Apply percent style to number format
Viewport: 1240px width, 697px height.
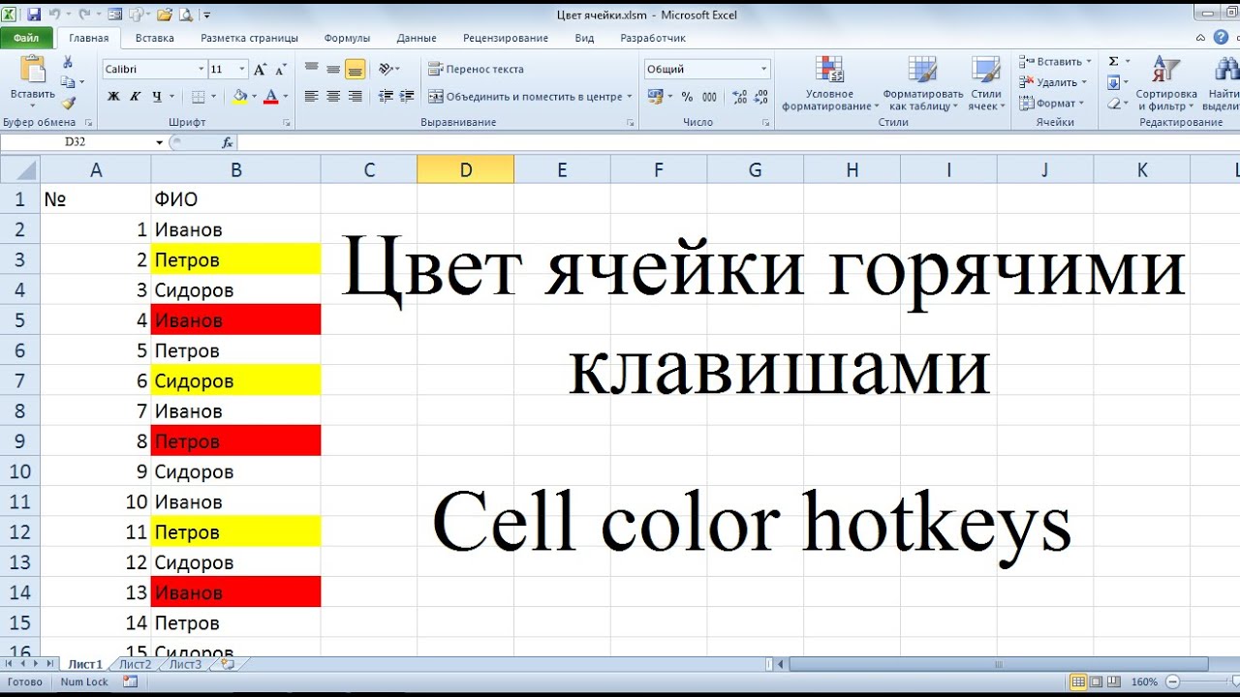(687, 97)
